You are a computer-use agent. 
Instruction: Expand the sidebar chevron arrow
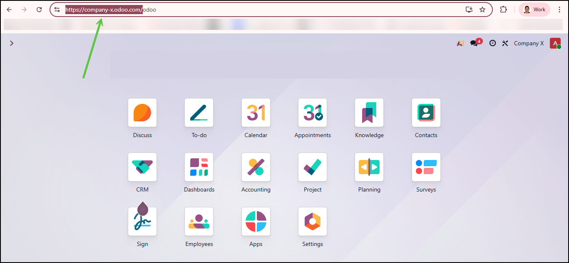[12, 43]
